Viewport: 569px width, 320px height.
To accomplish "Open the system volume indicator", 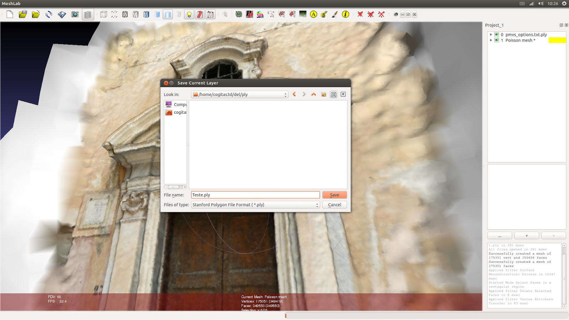I will pyautogui.click(x=541, y=4).
